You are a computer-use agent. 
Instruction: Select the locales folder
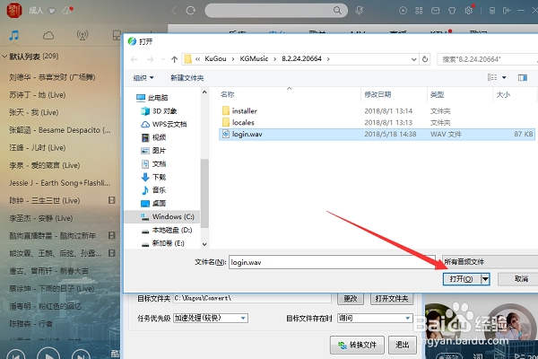tap(243, 122)
